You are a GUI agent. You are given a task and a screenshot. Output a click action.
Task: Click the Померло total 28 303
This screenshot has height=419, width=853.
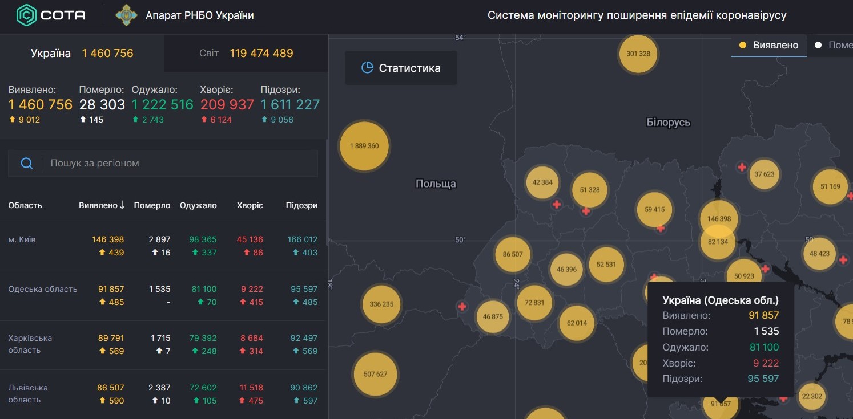pyautogui.click(x=102, y=105)
